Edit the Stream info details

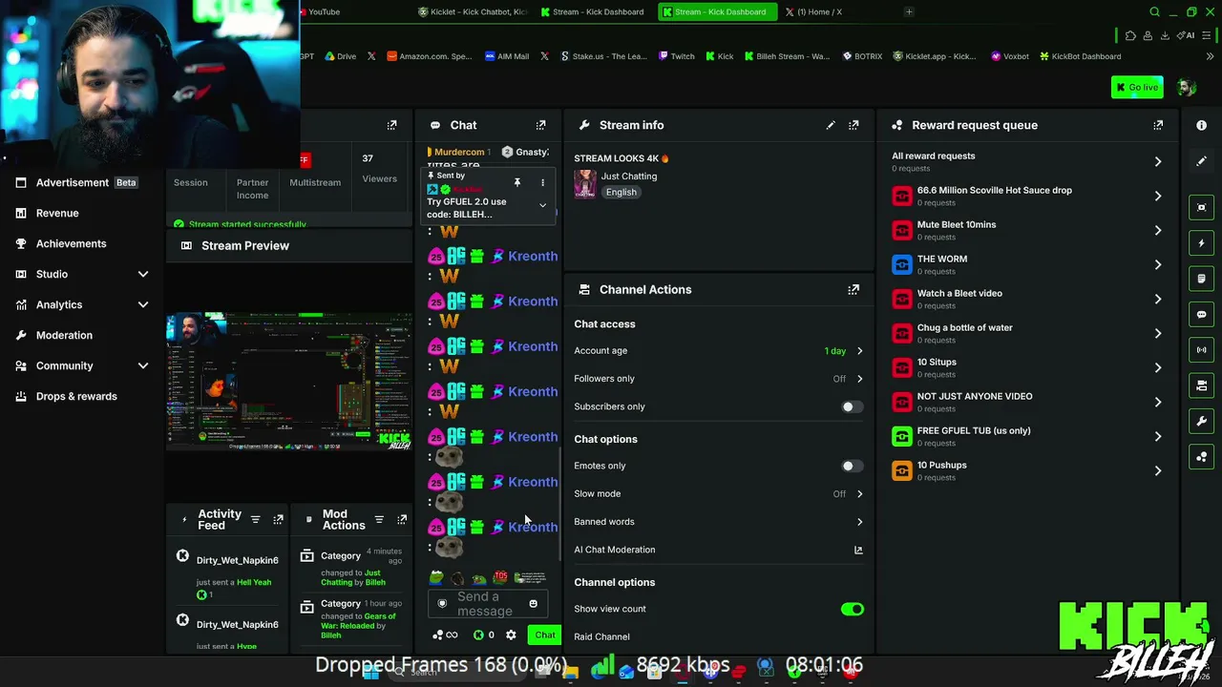[831, 125]
